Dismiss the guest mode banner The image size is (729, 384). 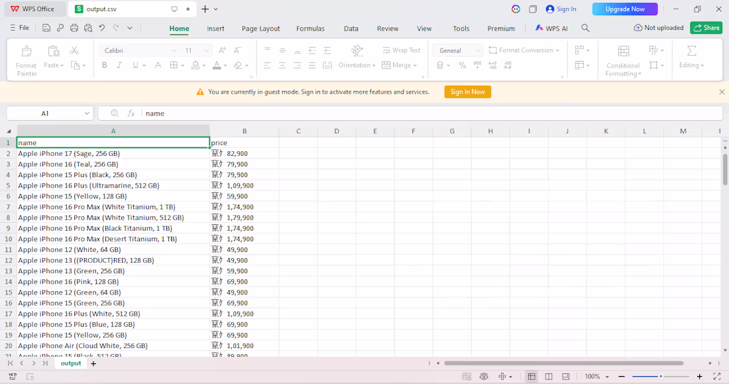722,92
